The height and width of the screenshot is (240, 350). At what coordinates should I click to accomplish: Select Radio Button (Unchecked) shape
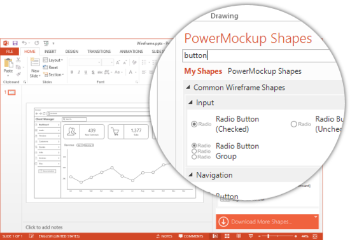pyautogui.click(x=317, y=124)
